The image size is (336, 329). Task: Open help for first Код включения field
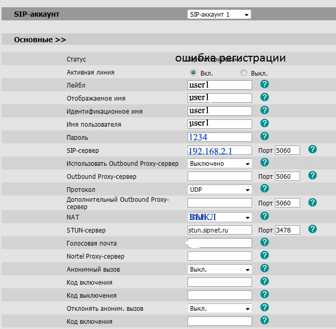pos(265,282)
